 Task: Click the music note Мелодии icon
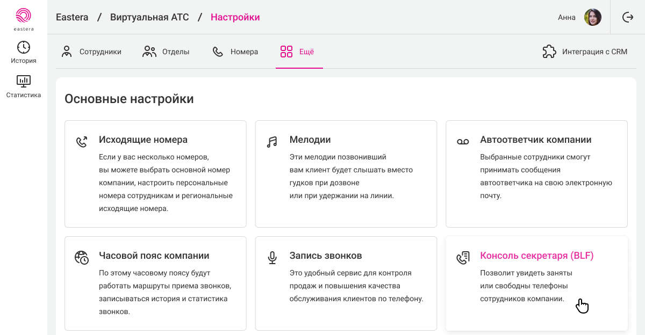pos(272,142)
